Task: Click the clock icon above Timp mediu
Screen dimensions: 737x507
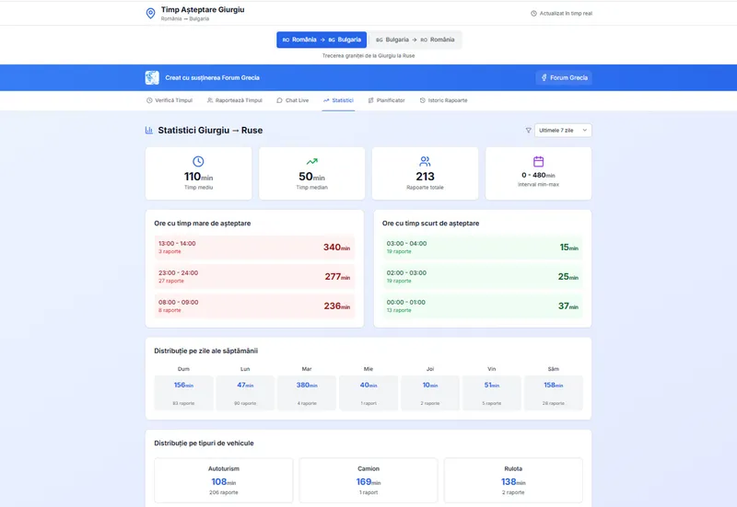Action: (x=198, y=161)
